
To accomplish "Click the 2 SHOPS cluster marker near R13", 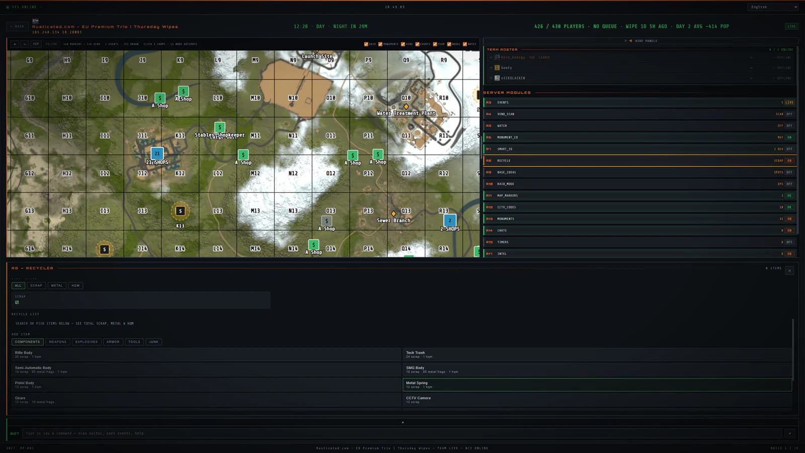I will pos(450,220).
